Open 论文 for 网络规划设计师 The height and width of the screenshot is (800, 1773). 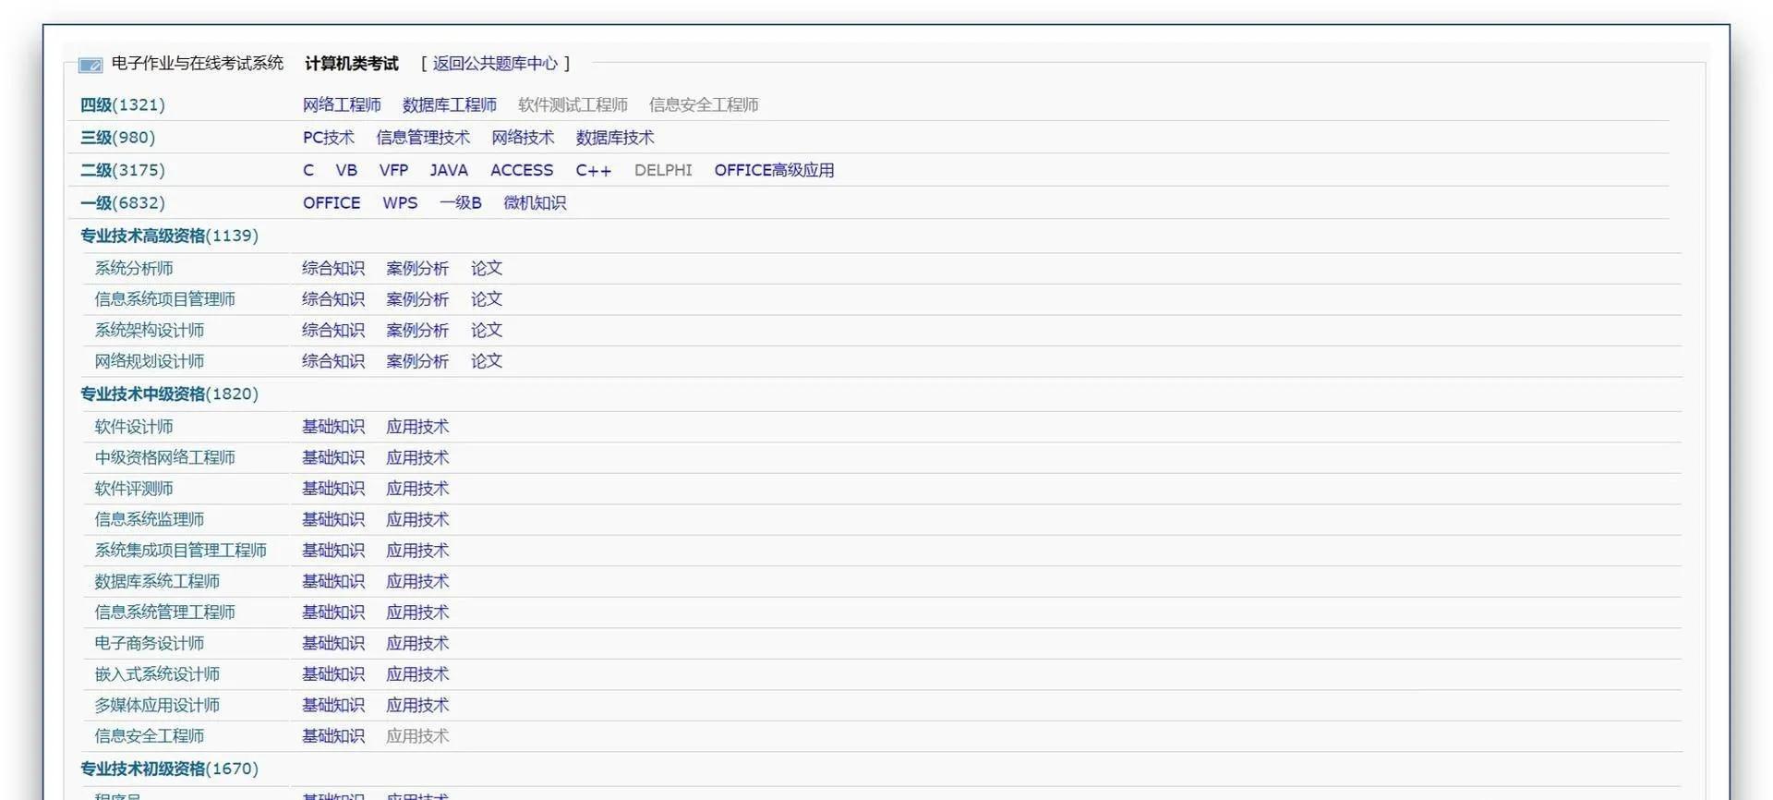pyautogui.click(x=487, y=361)
